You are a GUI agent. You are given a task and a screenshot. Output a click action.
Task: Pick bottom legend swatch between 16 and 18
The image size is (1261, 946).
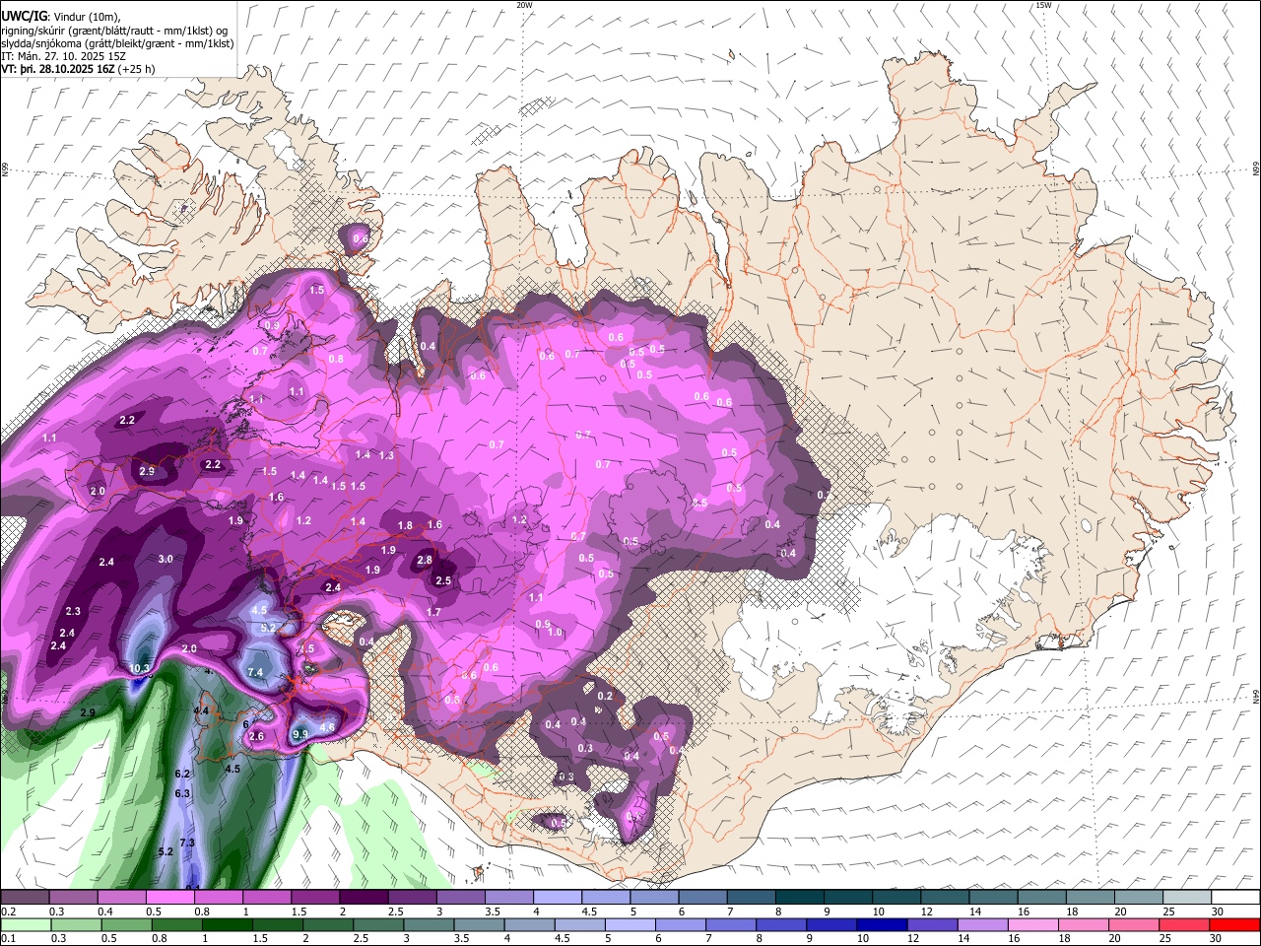[1031, 924]
